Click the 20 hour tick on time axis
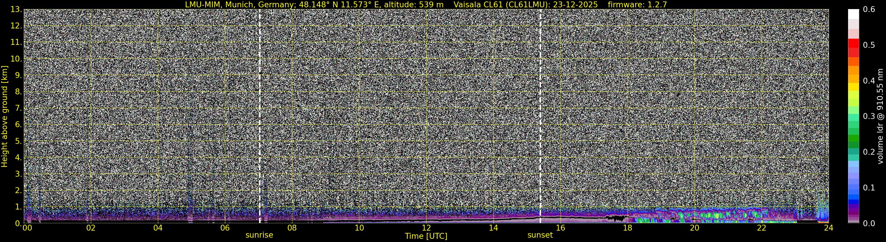The height and width of the screenshot is (242, 886). (x=695, y=228)
